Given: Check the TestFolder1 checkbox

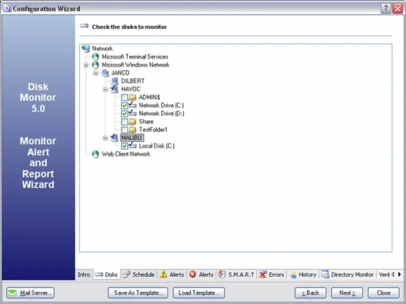Looking at the screenshot, I should point(124,130).
